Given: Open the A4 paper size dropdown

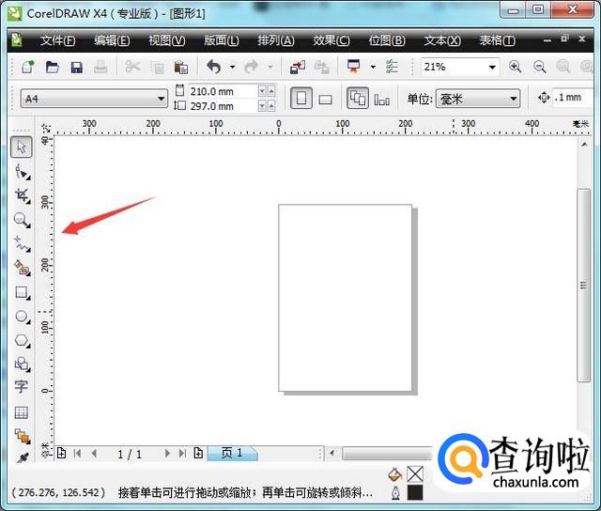Looking at the screenshot, I should [161, 99].
